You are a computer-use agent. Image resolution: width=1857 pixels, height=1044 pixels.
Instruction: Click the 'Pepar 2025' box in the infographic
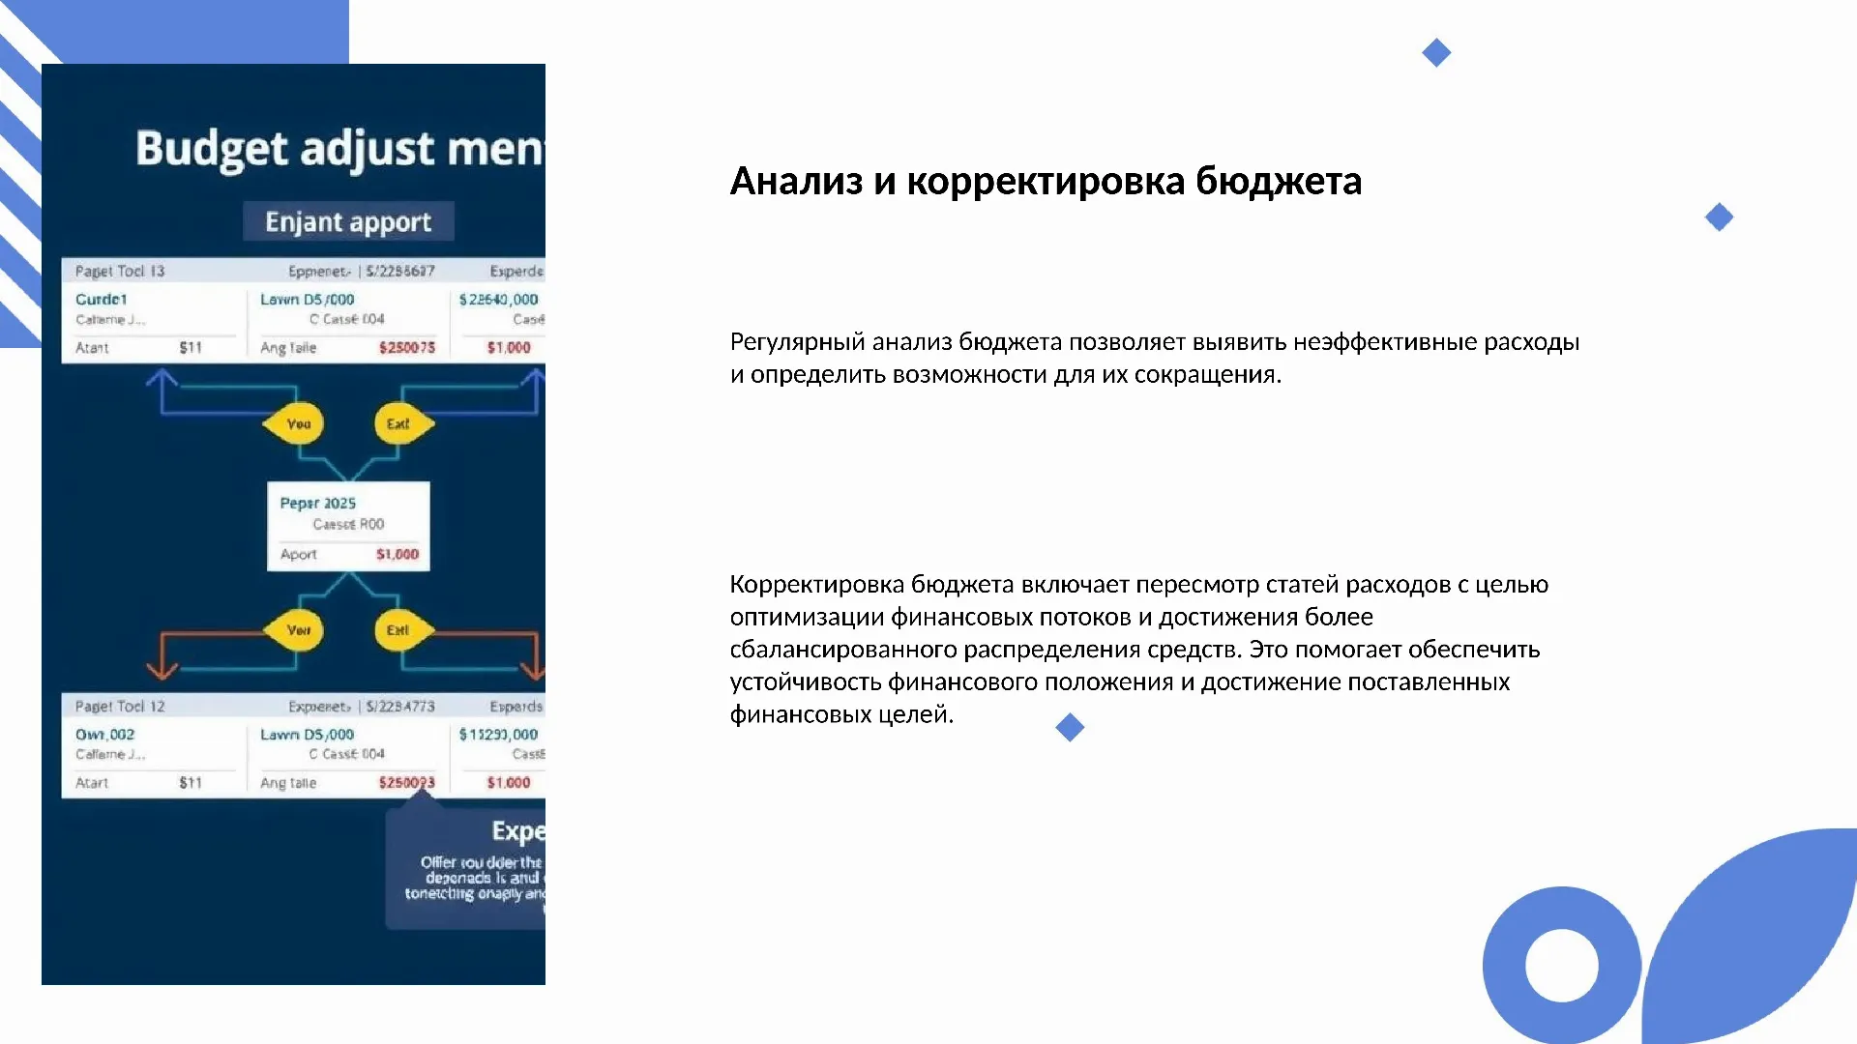(348, 527)
